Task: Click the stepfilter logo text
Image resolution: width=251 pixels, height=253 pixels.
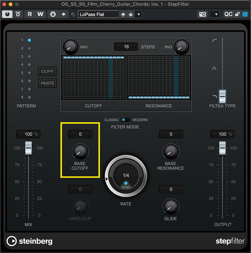Action: click(230, 241)
